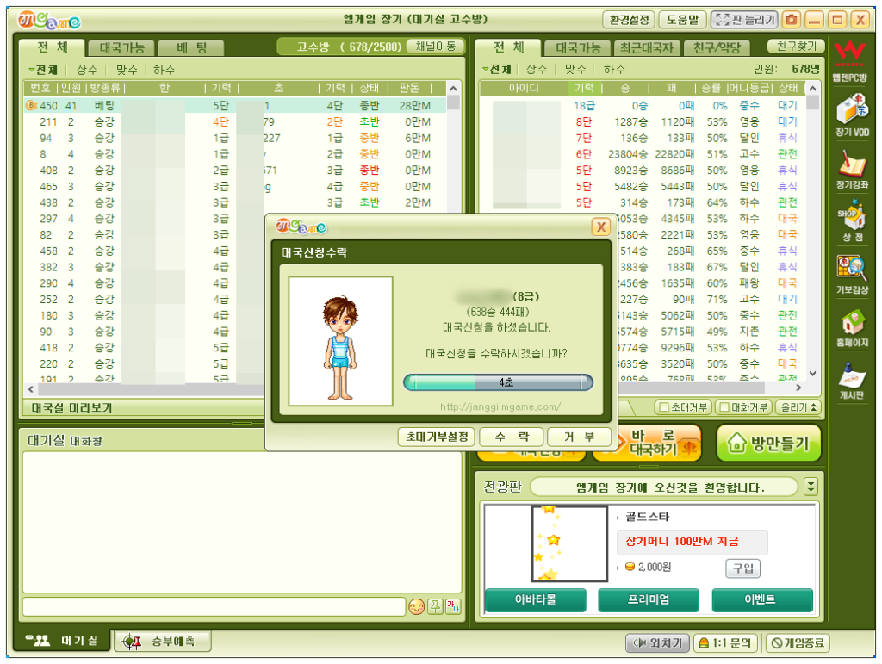Switch to the 친구/악당 tab
Screen dimensions: 882x664
717,47
